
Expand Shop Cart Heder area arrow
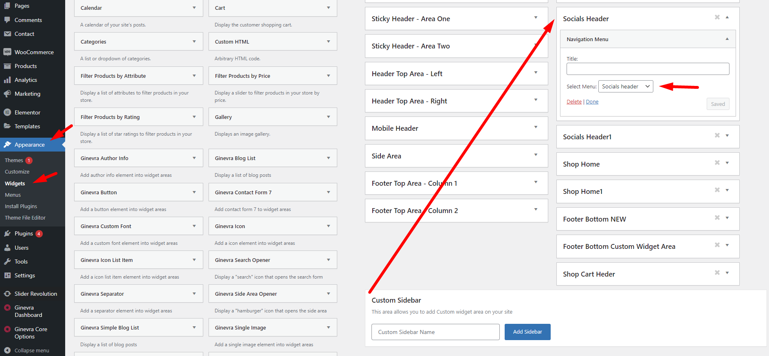coord(727,272)
